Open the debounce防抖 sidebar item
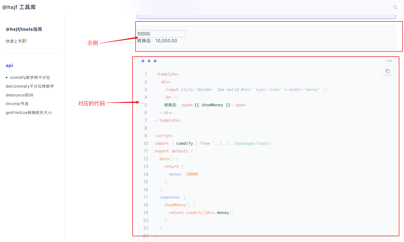Image resolution: width=404 pixels, height=242 pixels. 19,95
